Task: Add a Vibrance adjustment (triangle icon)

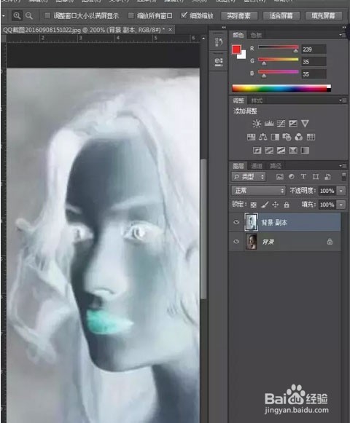Action: pos(305,124)
